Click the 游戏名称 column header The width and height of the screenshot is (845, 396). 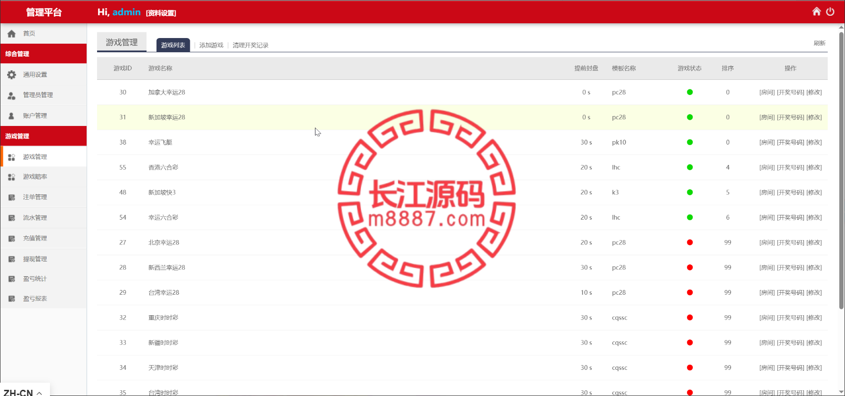(160, 68)
